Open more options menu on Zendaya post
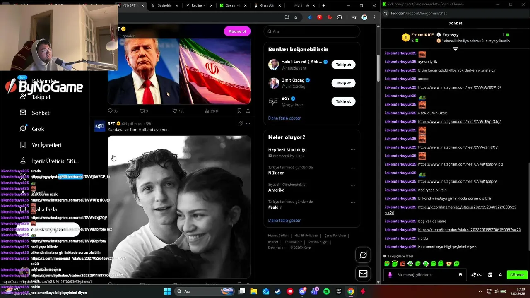Screen dimensions: 530x298 click(248, 123)
